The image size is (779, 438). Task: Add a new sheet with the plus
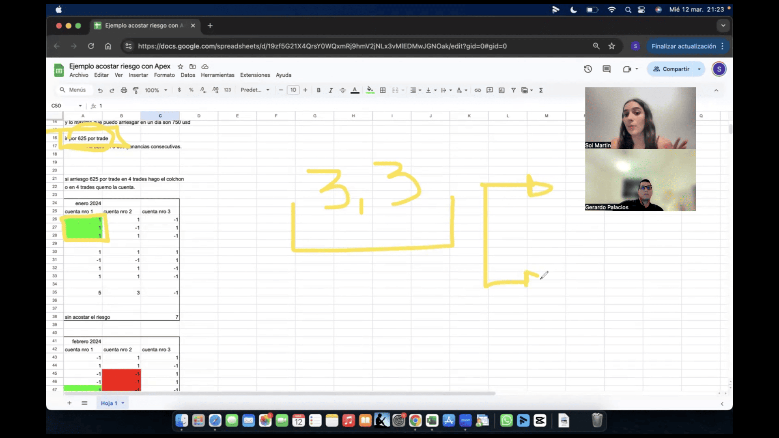pos(69,403)
